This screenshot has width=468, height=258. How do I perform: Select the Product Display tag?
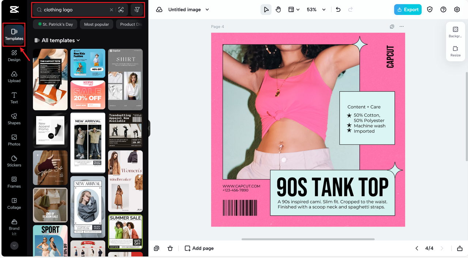[x=130, y=24]
